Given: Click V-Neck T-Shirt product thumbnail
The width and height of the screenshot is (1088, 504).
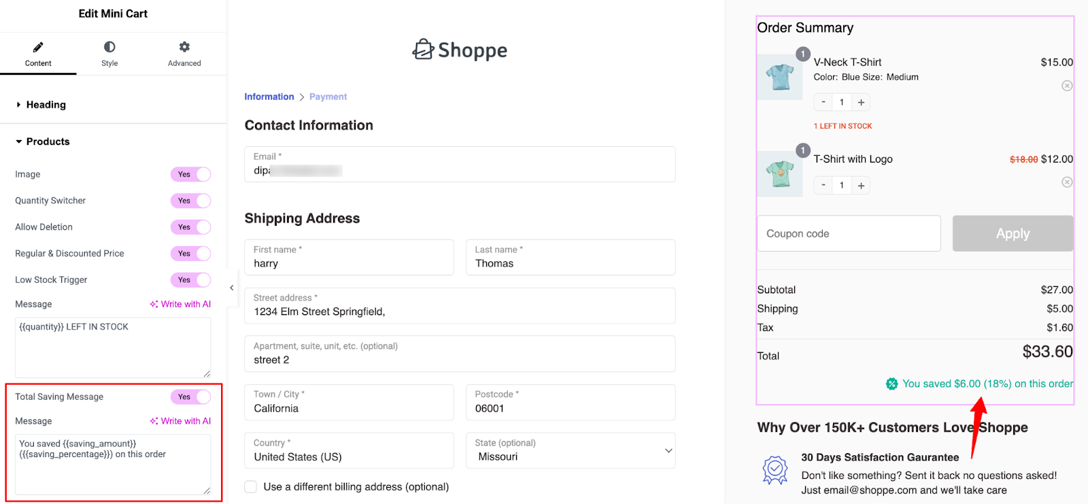Looking at the screenshot, I should pos(780,77).
